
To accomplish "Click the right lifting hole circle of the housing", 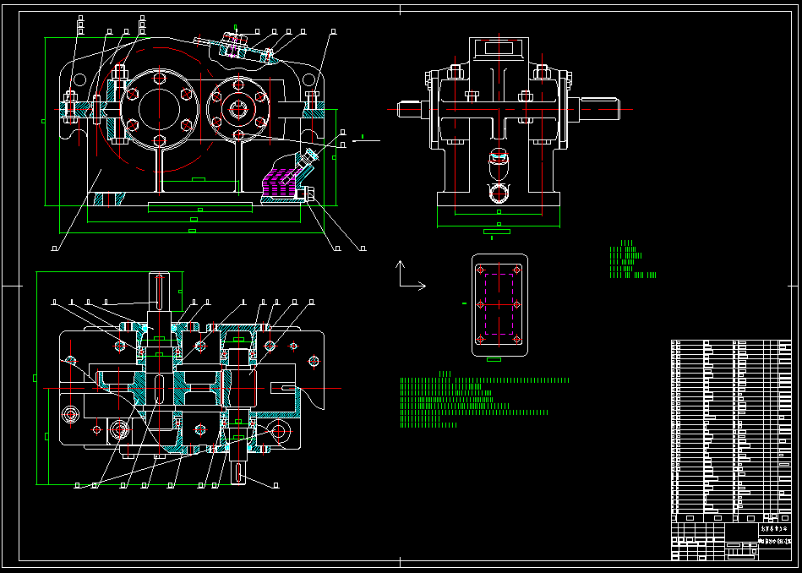I will (308, 79).
